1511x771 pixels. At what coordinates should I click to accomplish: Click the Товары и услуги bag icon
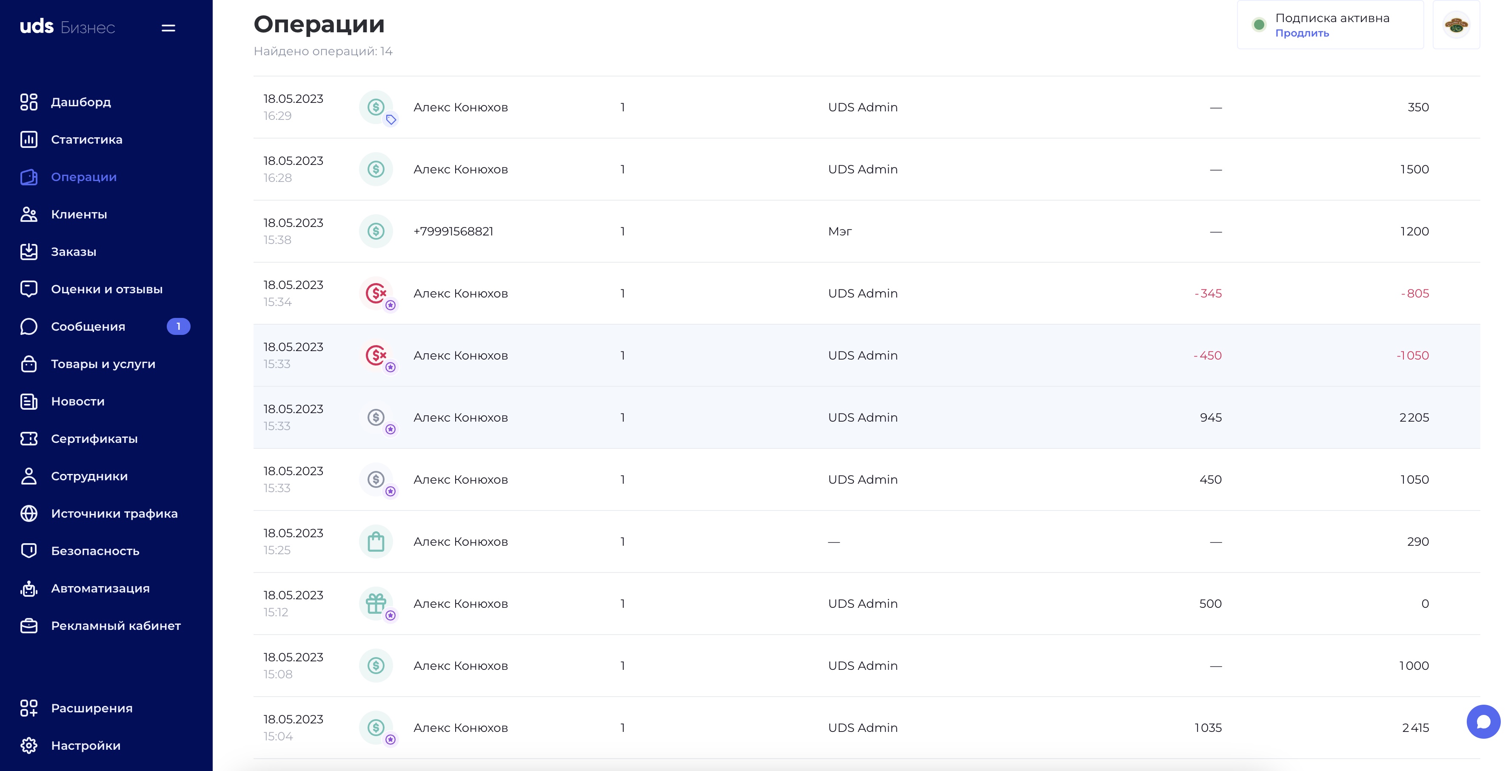[x=29, y=364]
